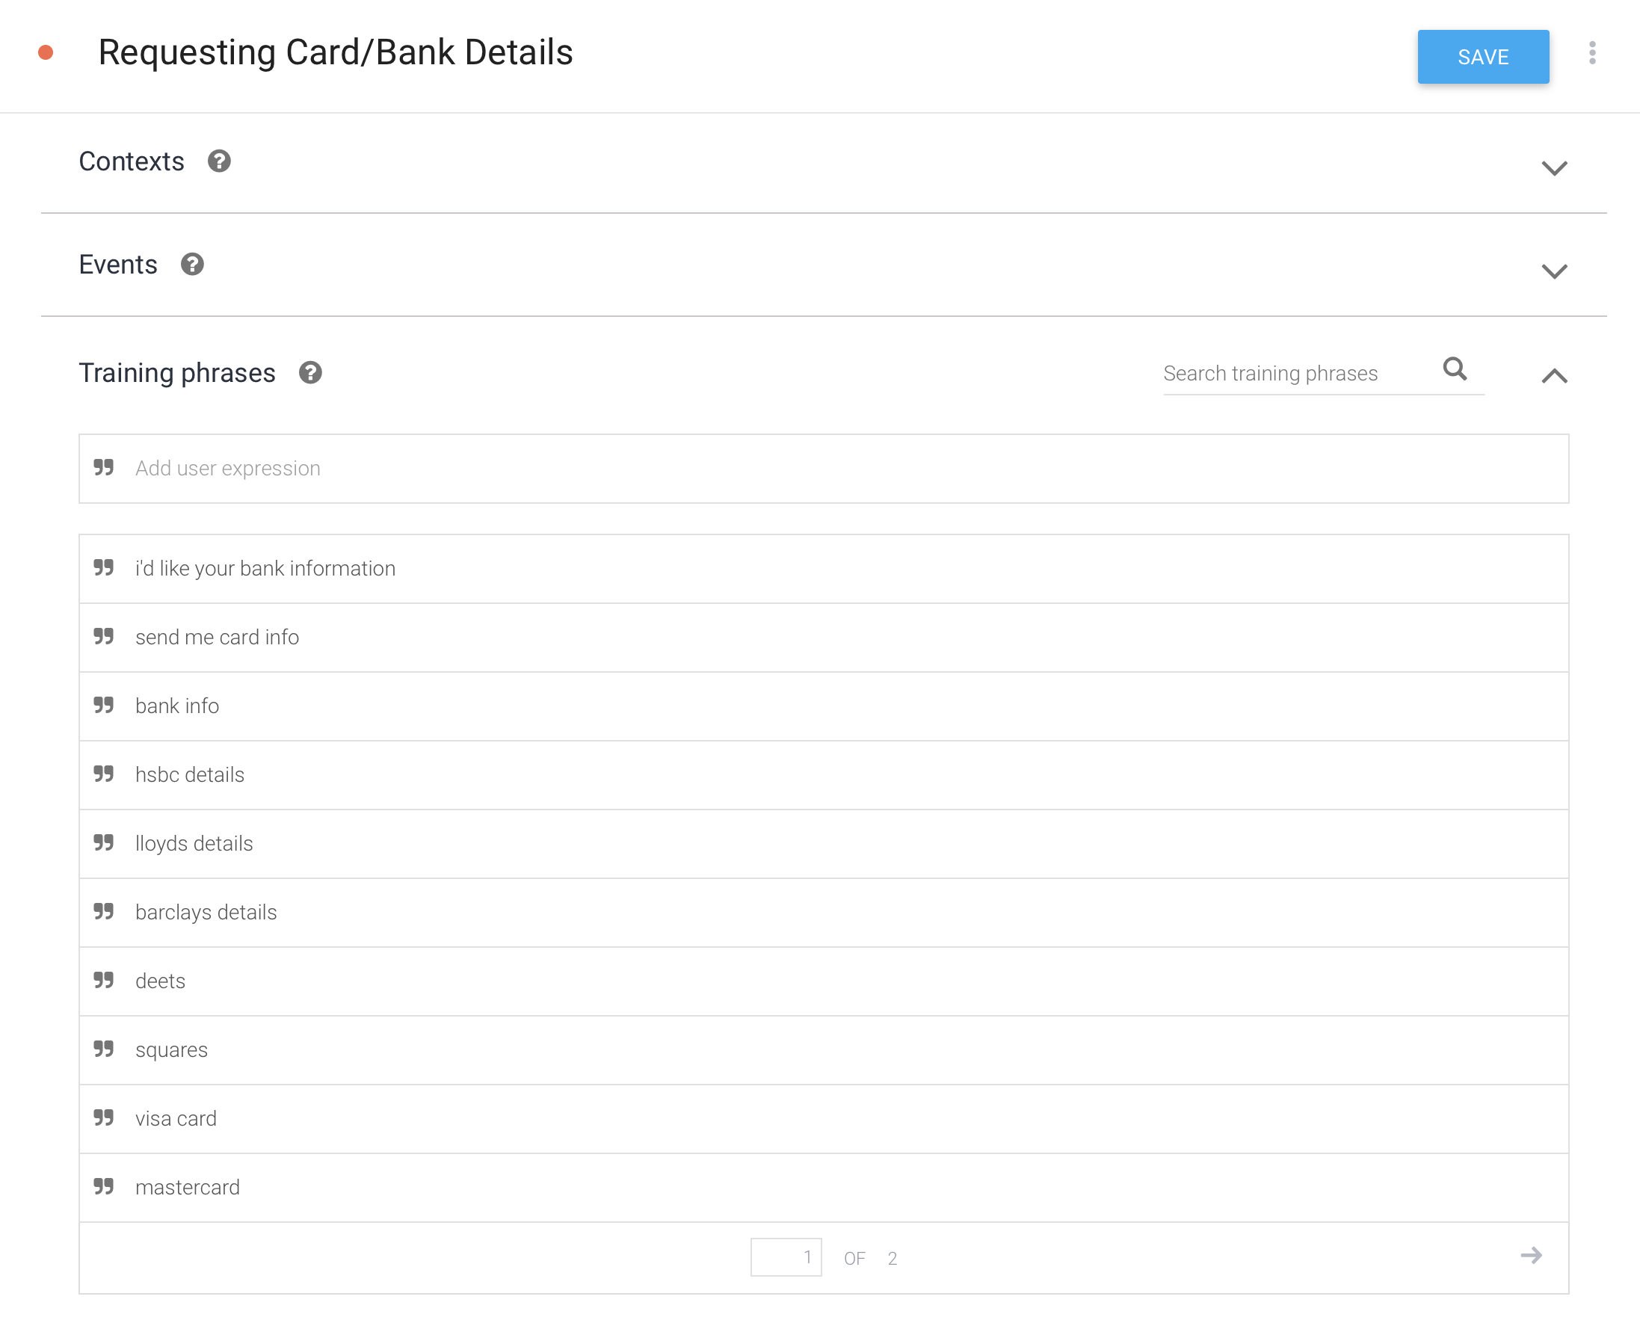Open the three-dot more options menu

[1592, 54]
